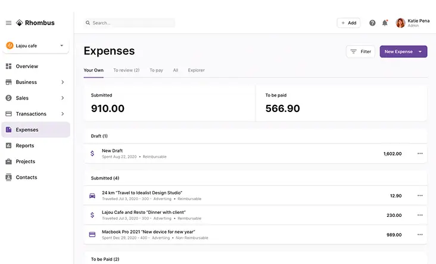Click into the Search input field
The height and width of the screenshot is (264, 436).
tap(131, 23)
